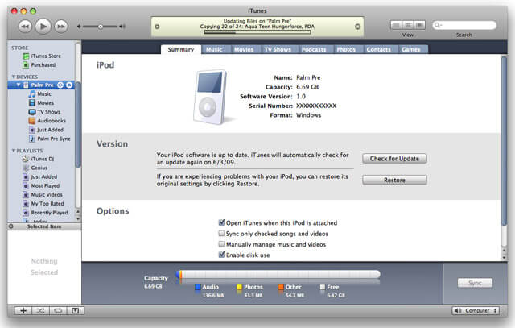
Task: Add a new playlist with the plus button
Action: 22,310
